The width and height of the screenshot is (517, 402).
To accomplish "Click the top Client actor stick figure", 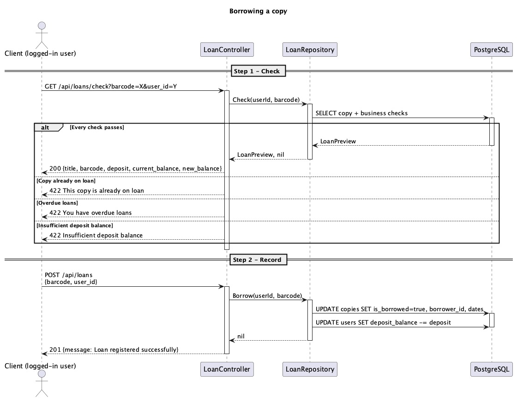I will coord(42,35).
